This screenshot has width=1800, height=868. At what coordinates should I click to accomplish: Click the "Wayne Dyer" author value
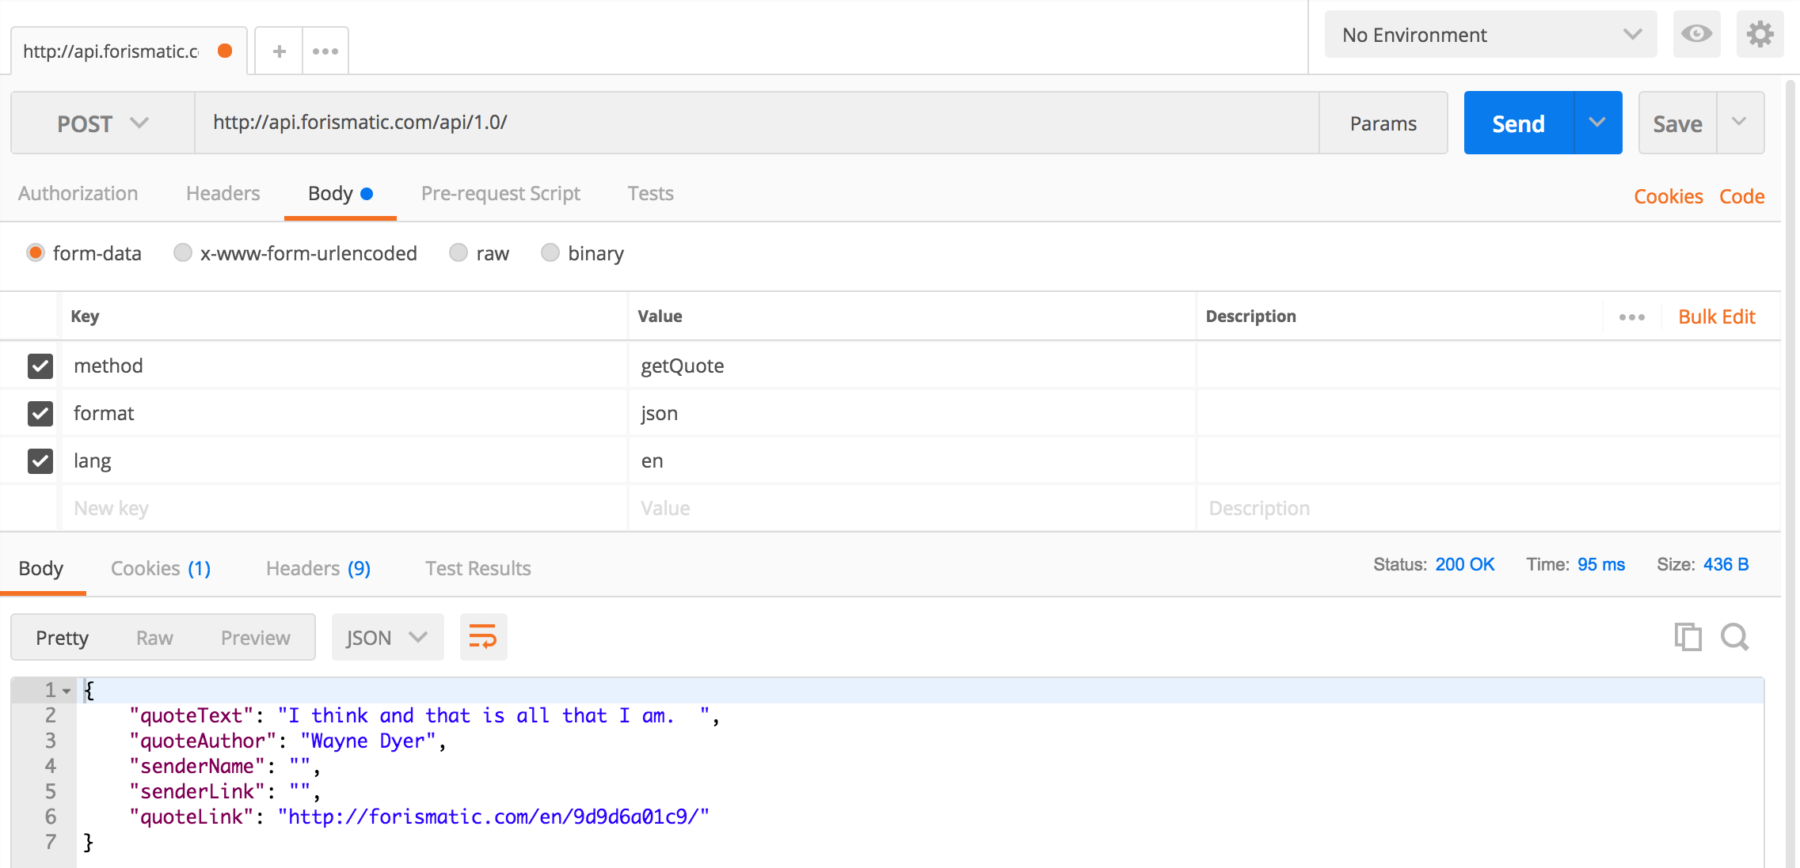tap(368, 741)
